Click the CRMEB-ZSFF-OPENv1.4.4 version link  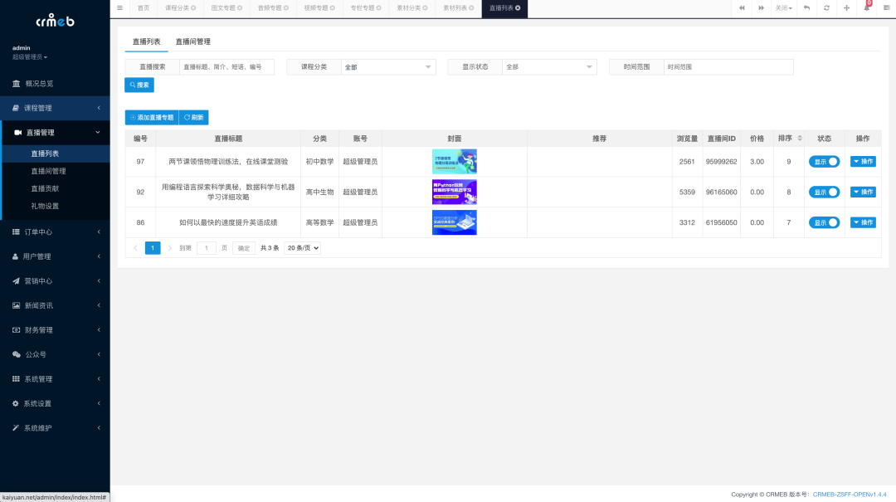850,495
